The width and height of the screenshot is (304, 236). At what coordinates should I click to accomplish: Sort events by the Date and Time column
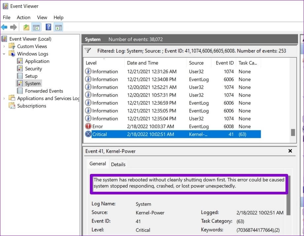click(x=143, y=63)
